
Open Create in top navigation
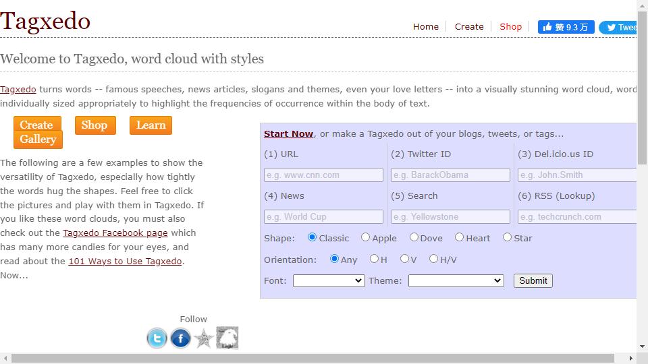coord(469,27)
